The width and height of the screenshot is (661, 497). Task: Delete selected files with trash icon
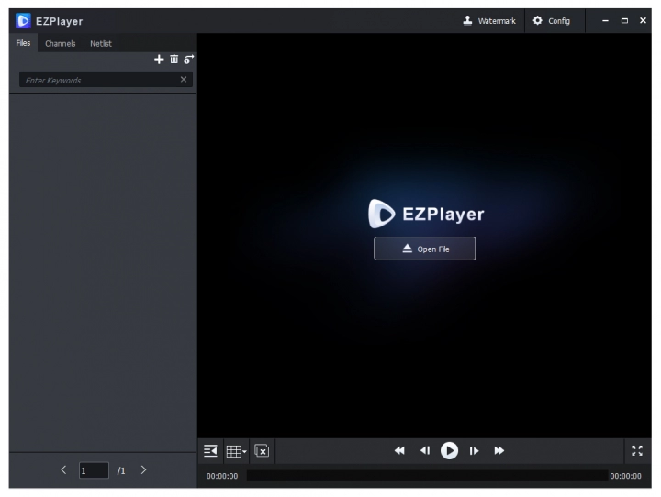(174, 59)
